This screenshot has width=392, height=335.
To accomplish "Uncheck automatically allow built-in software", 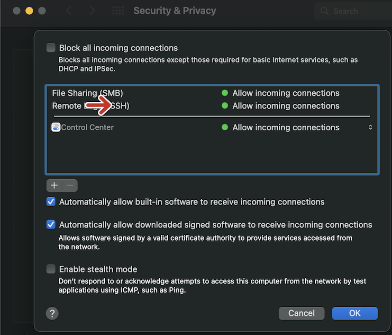I will pyautogui.click(x=51, y=201).
